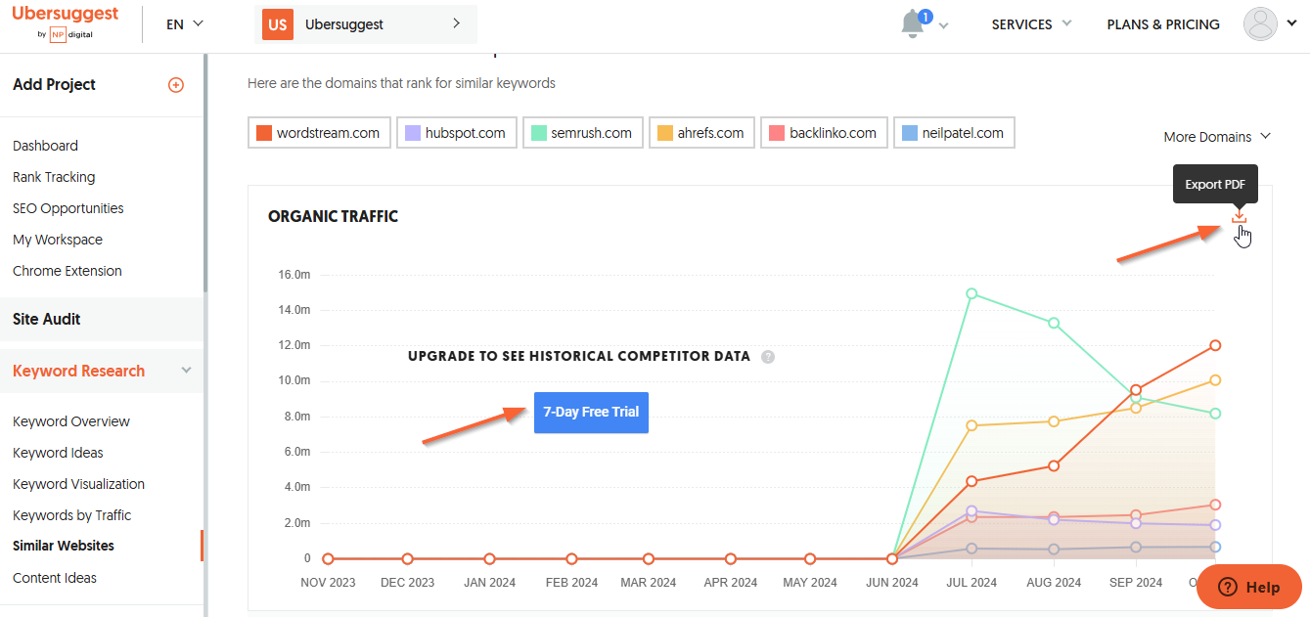This screenshot has width=1310, height=617.
Task: Click the zero-value data point above JAN 2024
Action: coord(489,559)
